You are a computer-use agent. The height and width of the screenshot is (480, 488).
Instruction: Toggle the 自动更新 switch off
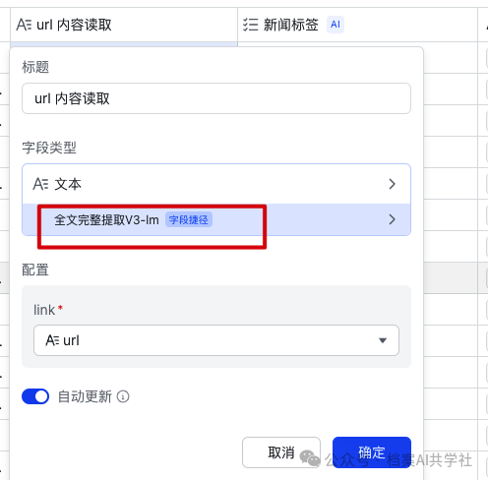pyautogui.click(x=35, y=396)
